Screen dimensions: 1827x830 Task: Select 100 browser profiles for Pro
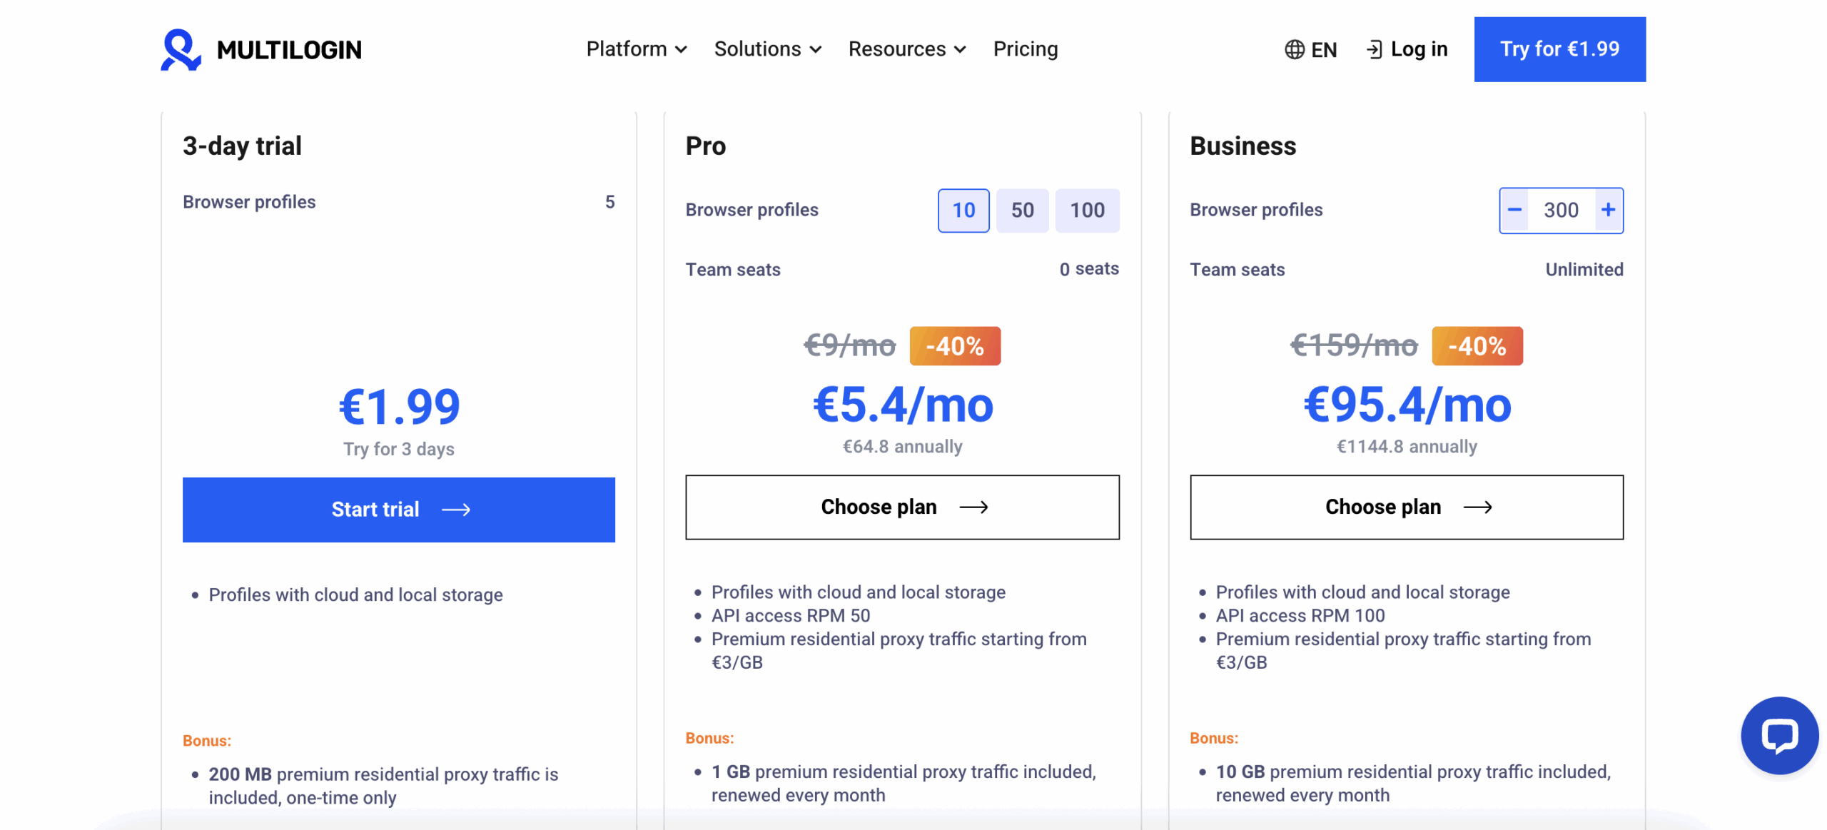click(1087, 210)
